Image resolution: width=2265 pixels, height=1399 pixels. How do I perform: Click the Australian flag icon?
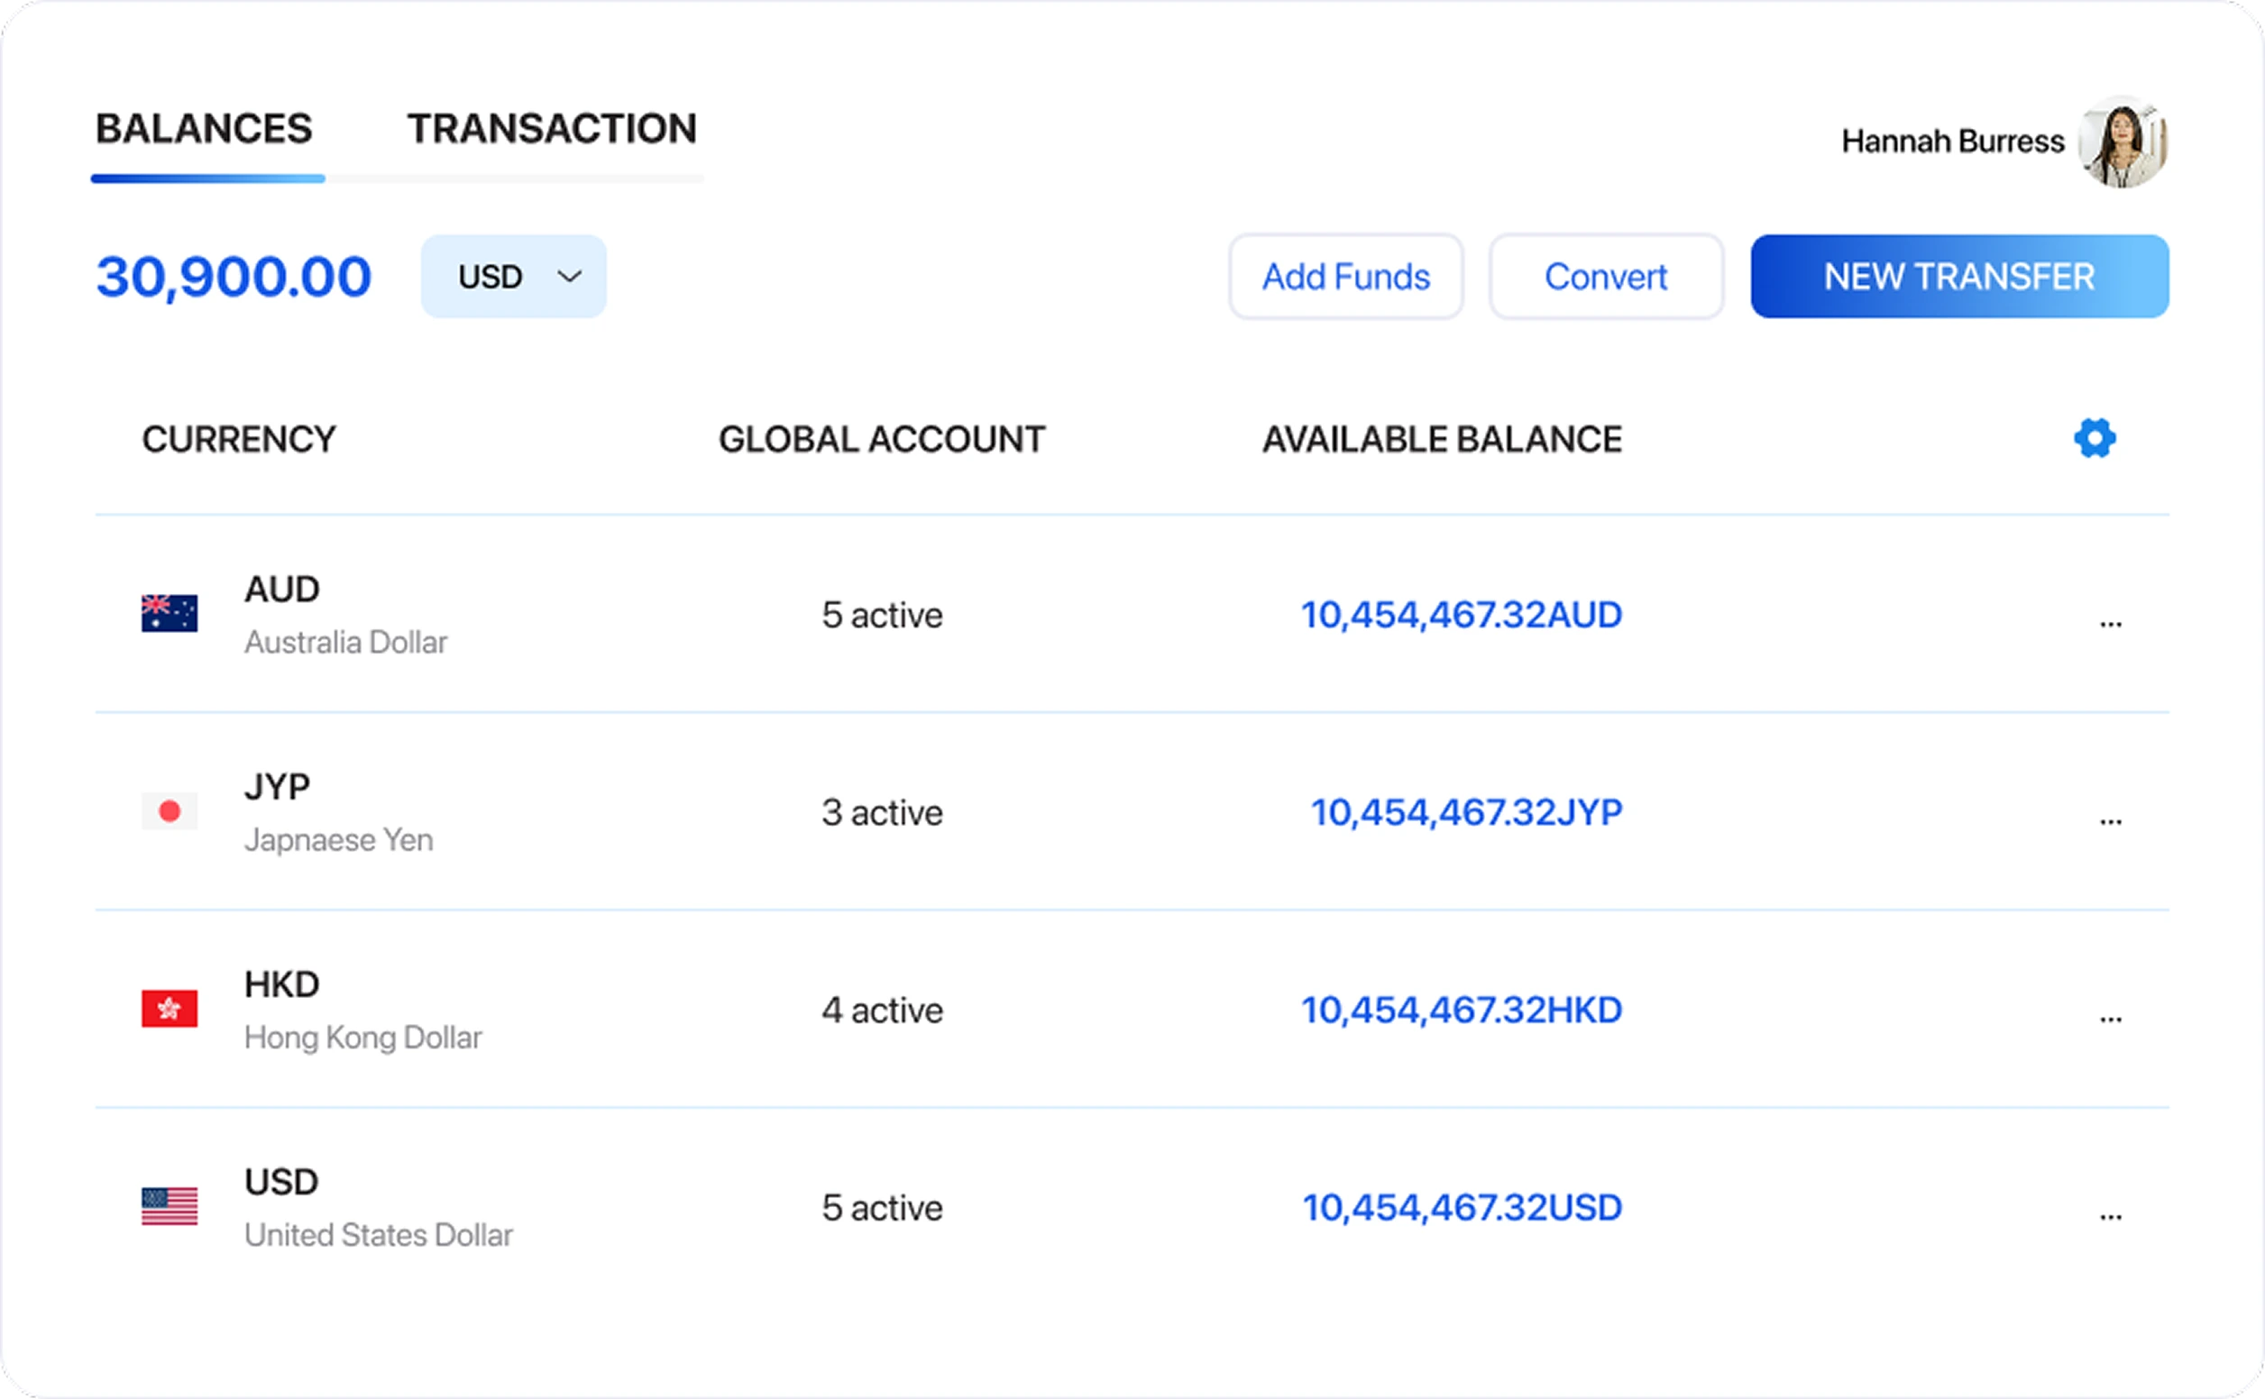tap(170, 614)
